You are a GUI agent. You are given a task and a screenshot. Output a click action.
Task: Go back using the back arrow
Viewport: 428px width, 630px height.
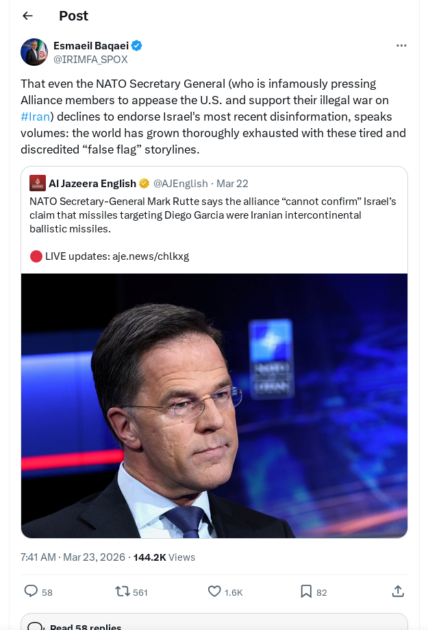pyautogui.click(x=27, y=16)
